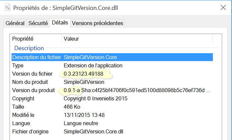This screenshot has height=140, width=232.
Task: Click the 466 Ko size value
Action: click(x=72, y=107)
